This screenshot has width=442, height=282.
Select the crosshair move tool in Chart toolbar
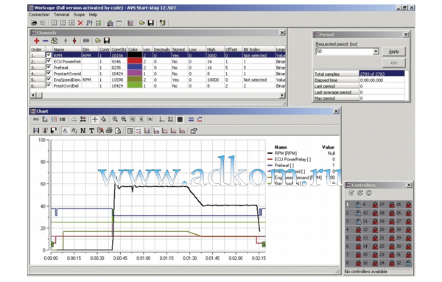pyautogui.click(x=95, y=119)
